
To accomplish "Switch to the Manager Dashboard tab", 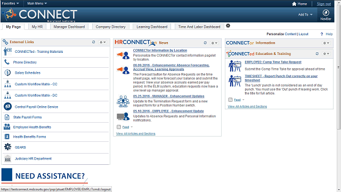I will coord(69,27).
